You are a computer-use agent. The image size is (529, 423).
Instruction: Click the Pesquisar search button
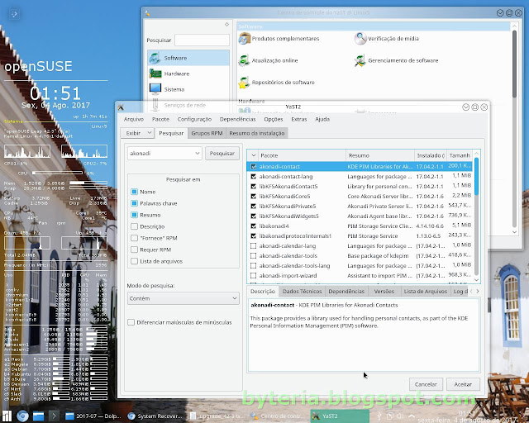(x=222, y=153)
